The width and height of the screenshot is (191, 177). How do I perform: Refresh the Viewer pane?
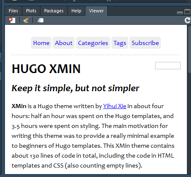187,20
